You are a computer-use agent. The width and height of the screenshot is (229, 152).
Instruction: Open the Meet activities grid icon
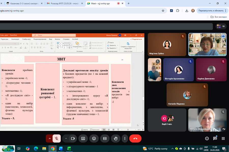point(223,139)
